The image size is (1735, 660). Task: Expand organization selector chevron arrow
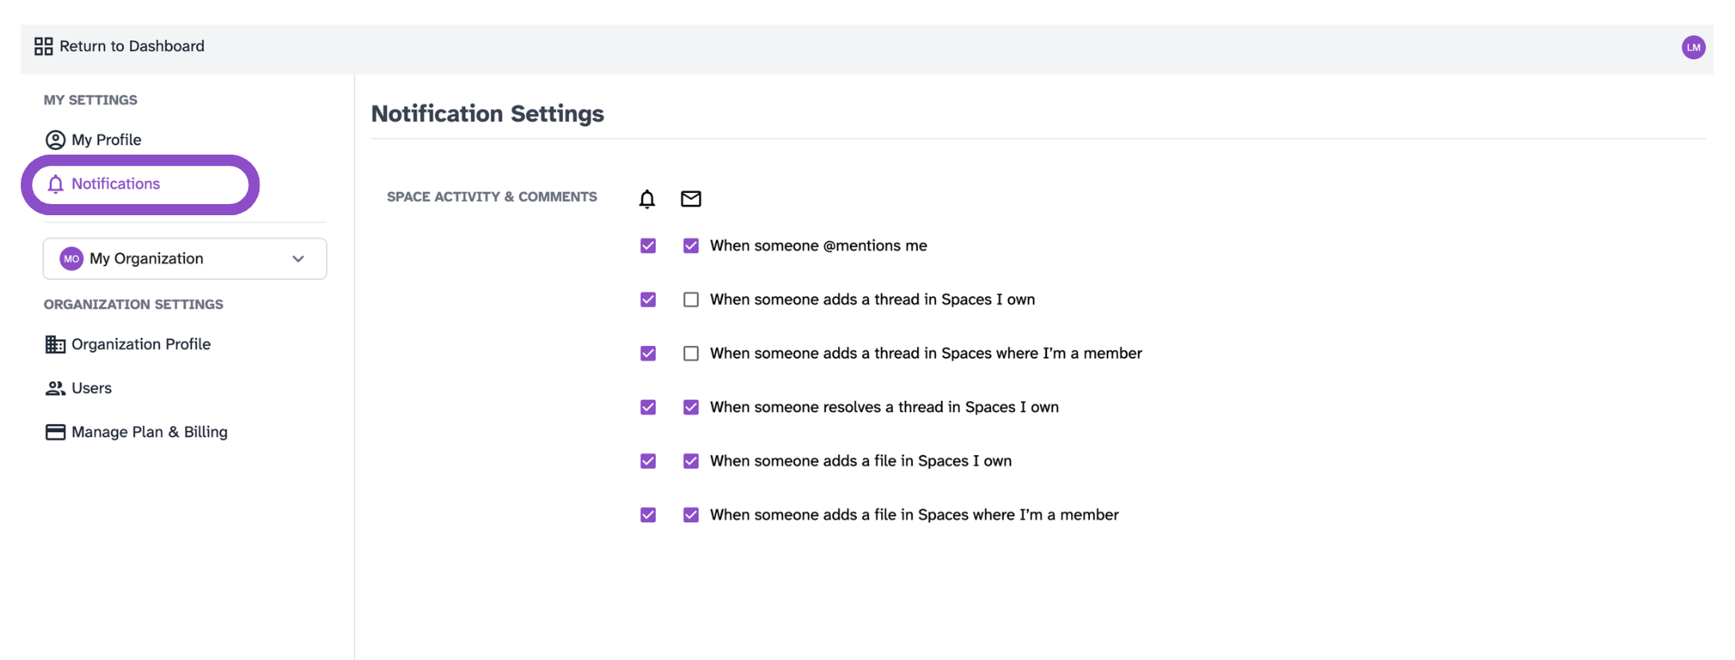pos(298,259)
